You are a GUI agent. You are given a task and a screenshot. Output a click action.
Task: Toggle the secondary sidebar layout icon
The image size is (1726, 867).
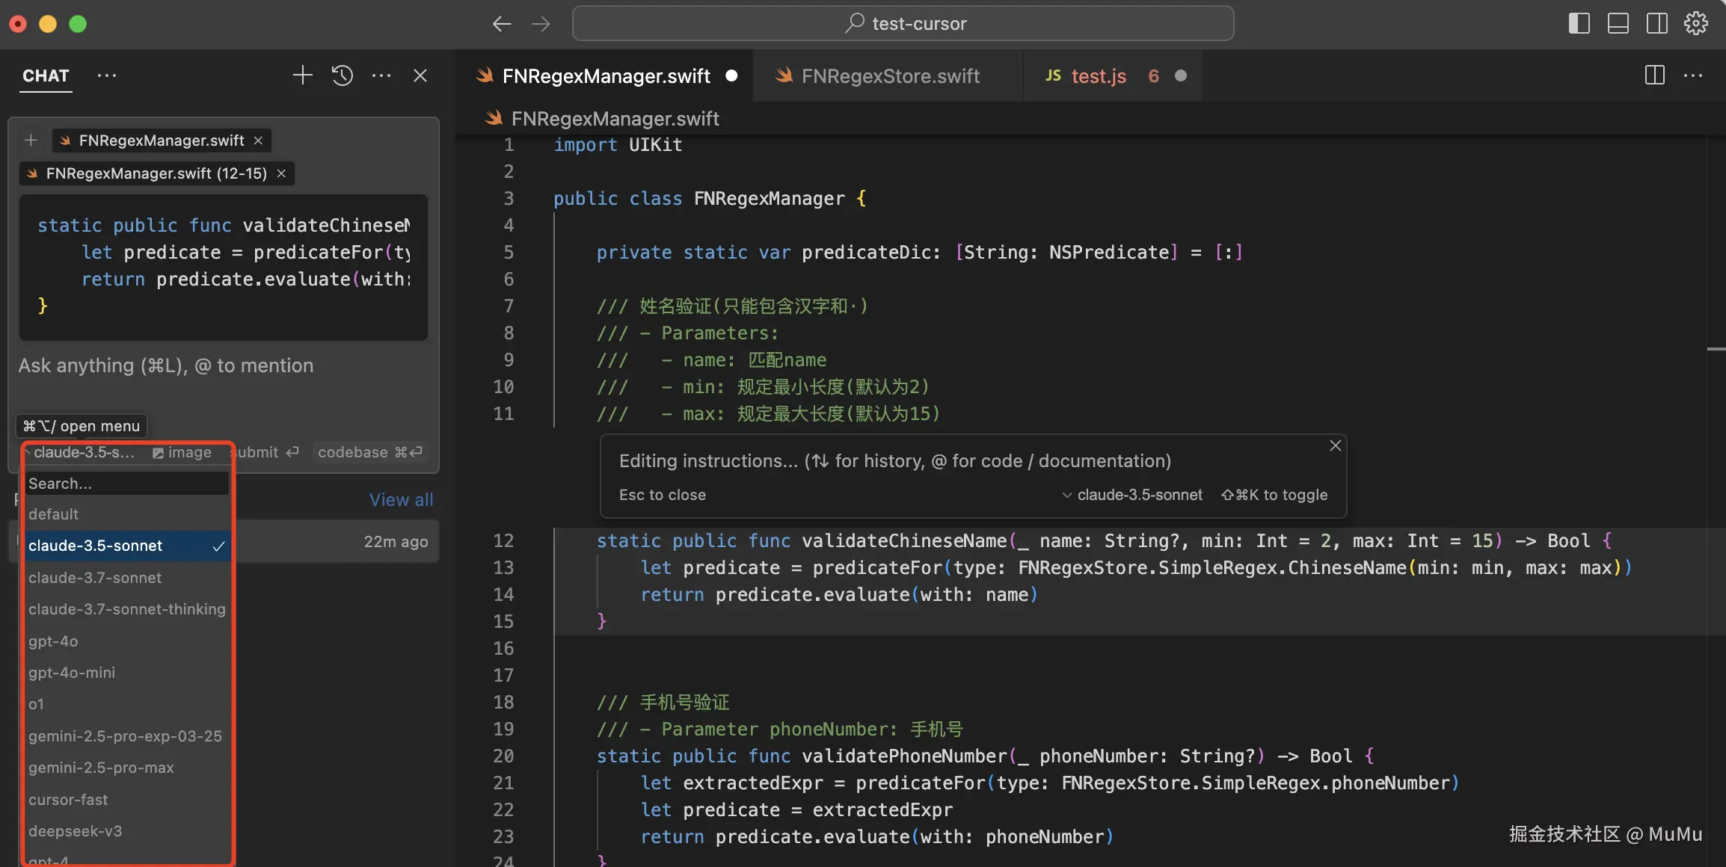pyautogui.click(x=1656, y=23)
